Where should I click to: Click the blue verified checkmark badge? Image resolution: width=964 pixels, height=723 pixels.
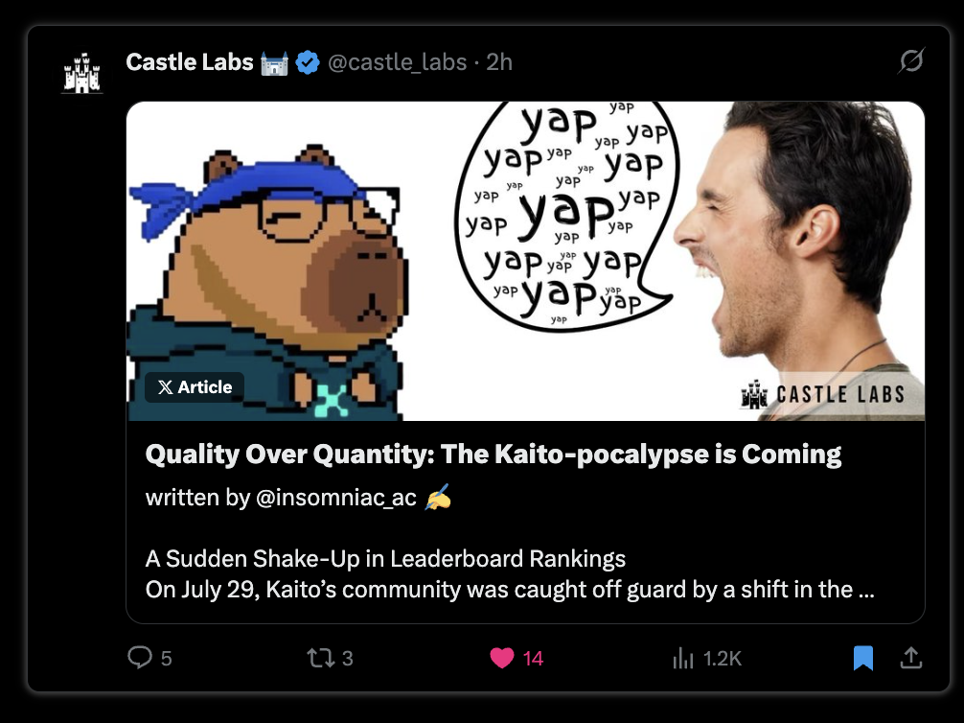coord(308,62)
